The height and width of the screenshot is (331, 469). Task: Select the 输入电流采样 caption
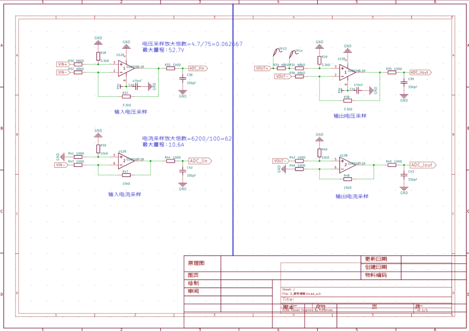(125, 194)
